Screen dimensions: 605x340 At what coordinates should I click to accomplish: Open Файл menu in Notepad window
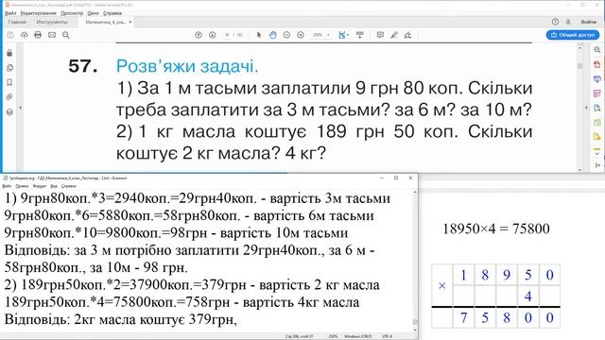point(8,186)
